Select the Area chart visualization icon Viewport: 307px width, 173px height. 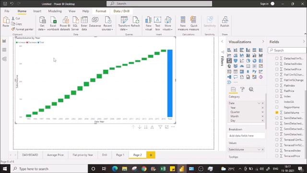pos(236,56)
